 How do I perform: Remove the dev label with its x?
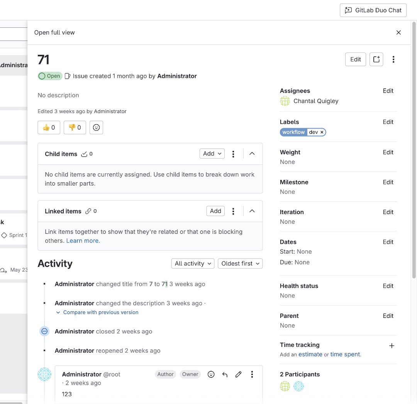tap(322, 132)
